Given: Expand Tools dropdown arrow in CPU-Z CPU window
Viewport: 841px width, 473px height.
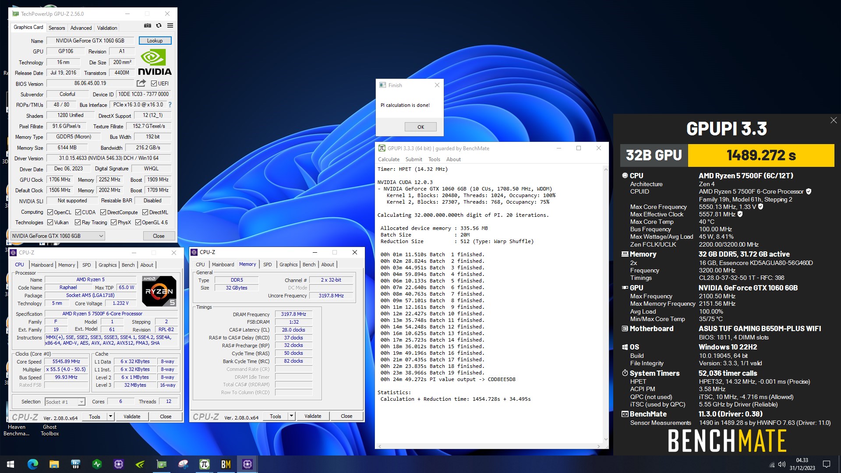Looking at the screenshot, I should (x=110, y=417).
